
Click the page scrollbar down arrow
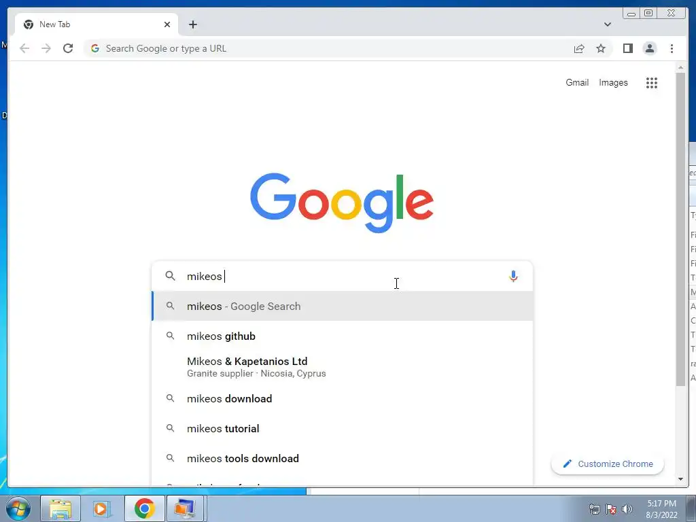pyautogui.click(x=680, y=479)
